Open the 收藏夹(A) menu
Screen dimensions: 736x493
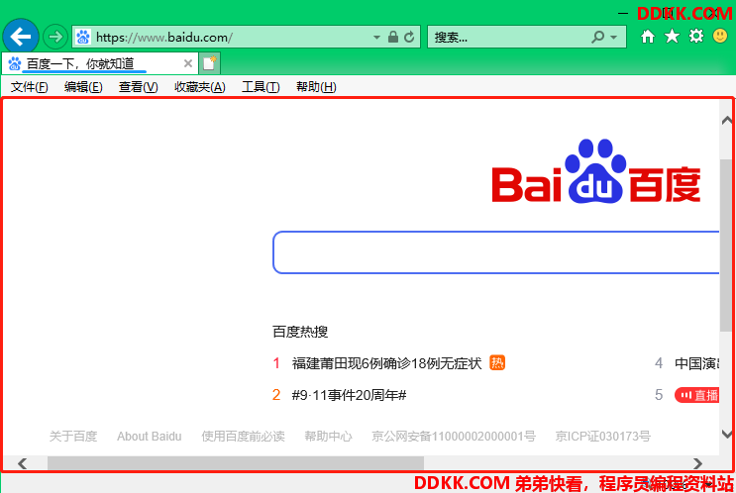pos(199,87)
